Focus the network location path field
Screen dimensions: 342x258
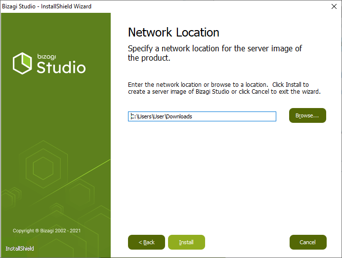[x=202, y=116]
